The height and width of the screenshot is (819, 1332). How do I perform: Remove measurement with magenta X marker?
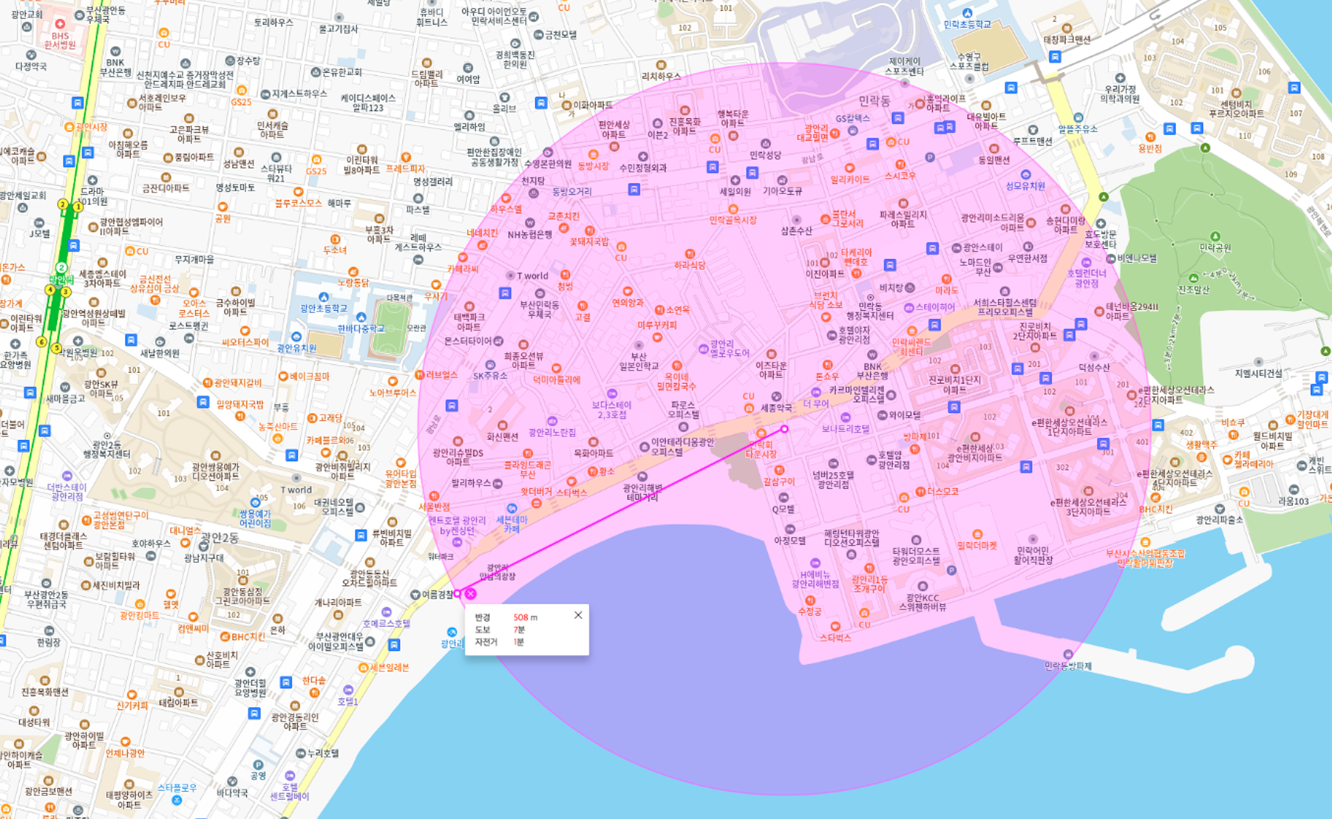(x=471, y=594)
